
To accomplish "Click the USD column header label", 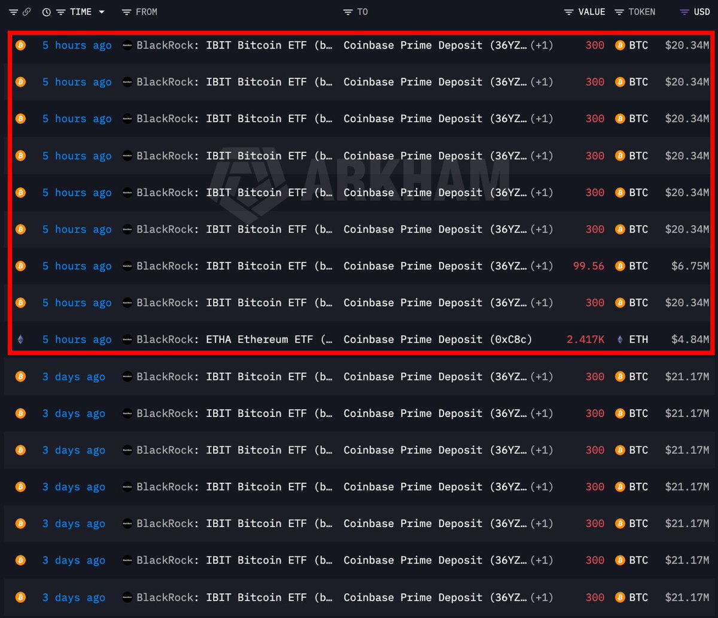I will pos(702,12).
